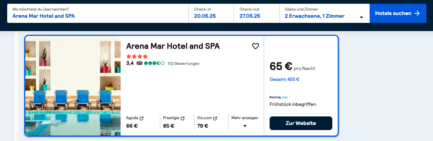The height and width of the screenshot is (141, 433).
Task: Open the hotel pool photo thumbnail
Action: click(x=73, y=85)
